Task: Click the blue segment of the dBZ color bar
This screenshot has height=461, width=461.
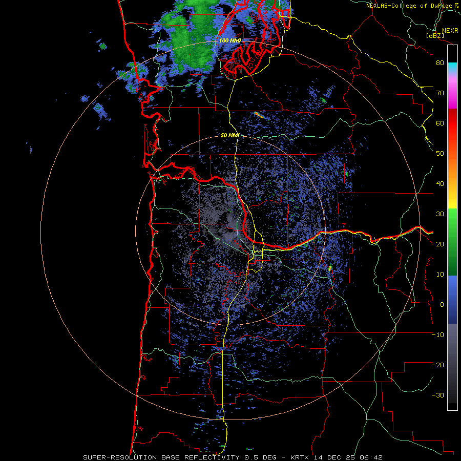Action: click(452, 299)
